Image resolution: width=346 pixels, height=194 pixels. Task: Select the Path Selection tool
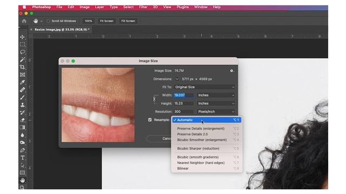[x=23, y=165]
